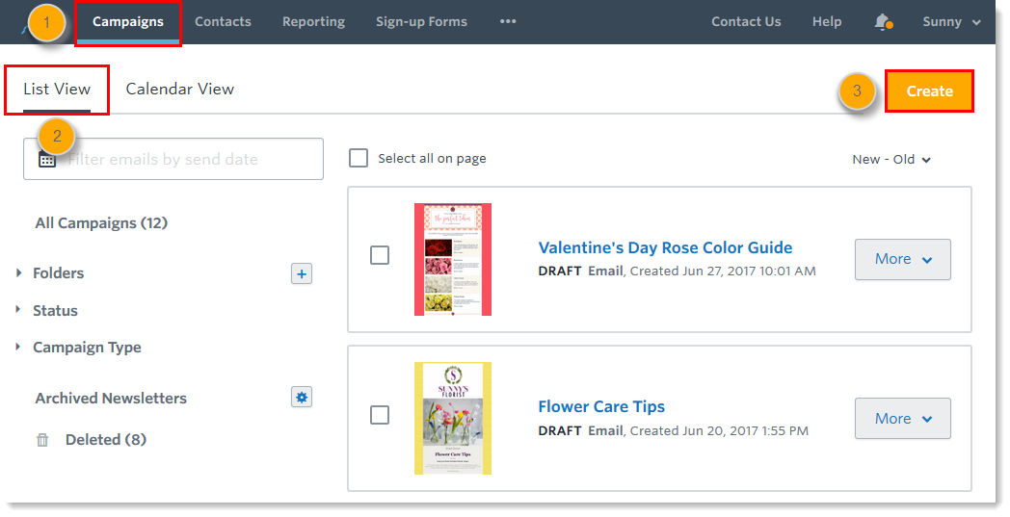
Task: Click the calendar icon in date filter
Action: click(47, 160)
